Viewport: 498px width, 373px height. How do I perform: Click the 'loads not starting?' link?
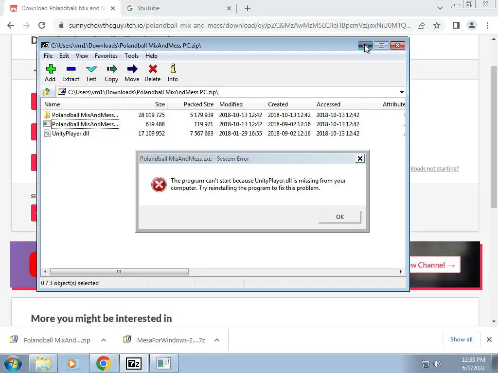[x=434, y=169]
